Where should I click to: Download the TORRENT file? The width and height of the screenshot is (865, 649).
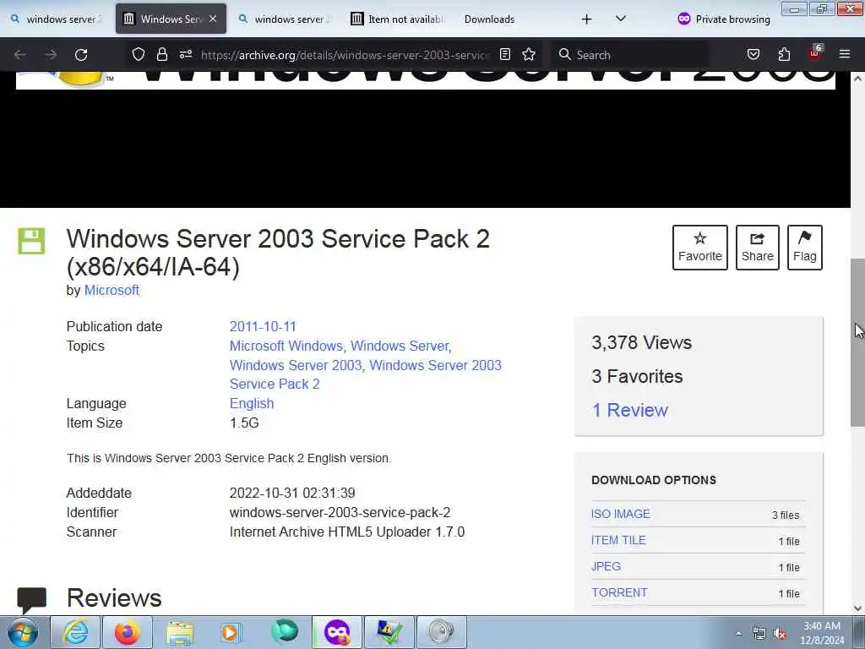[619, 592]
